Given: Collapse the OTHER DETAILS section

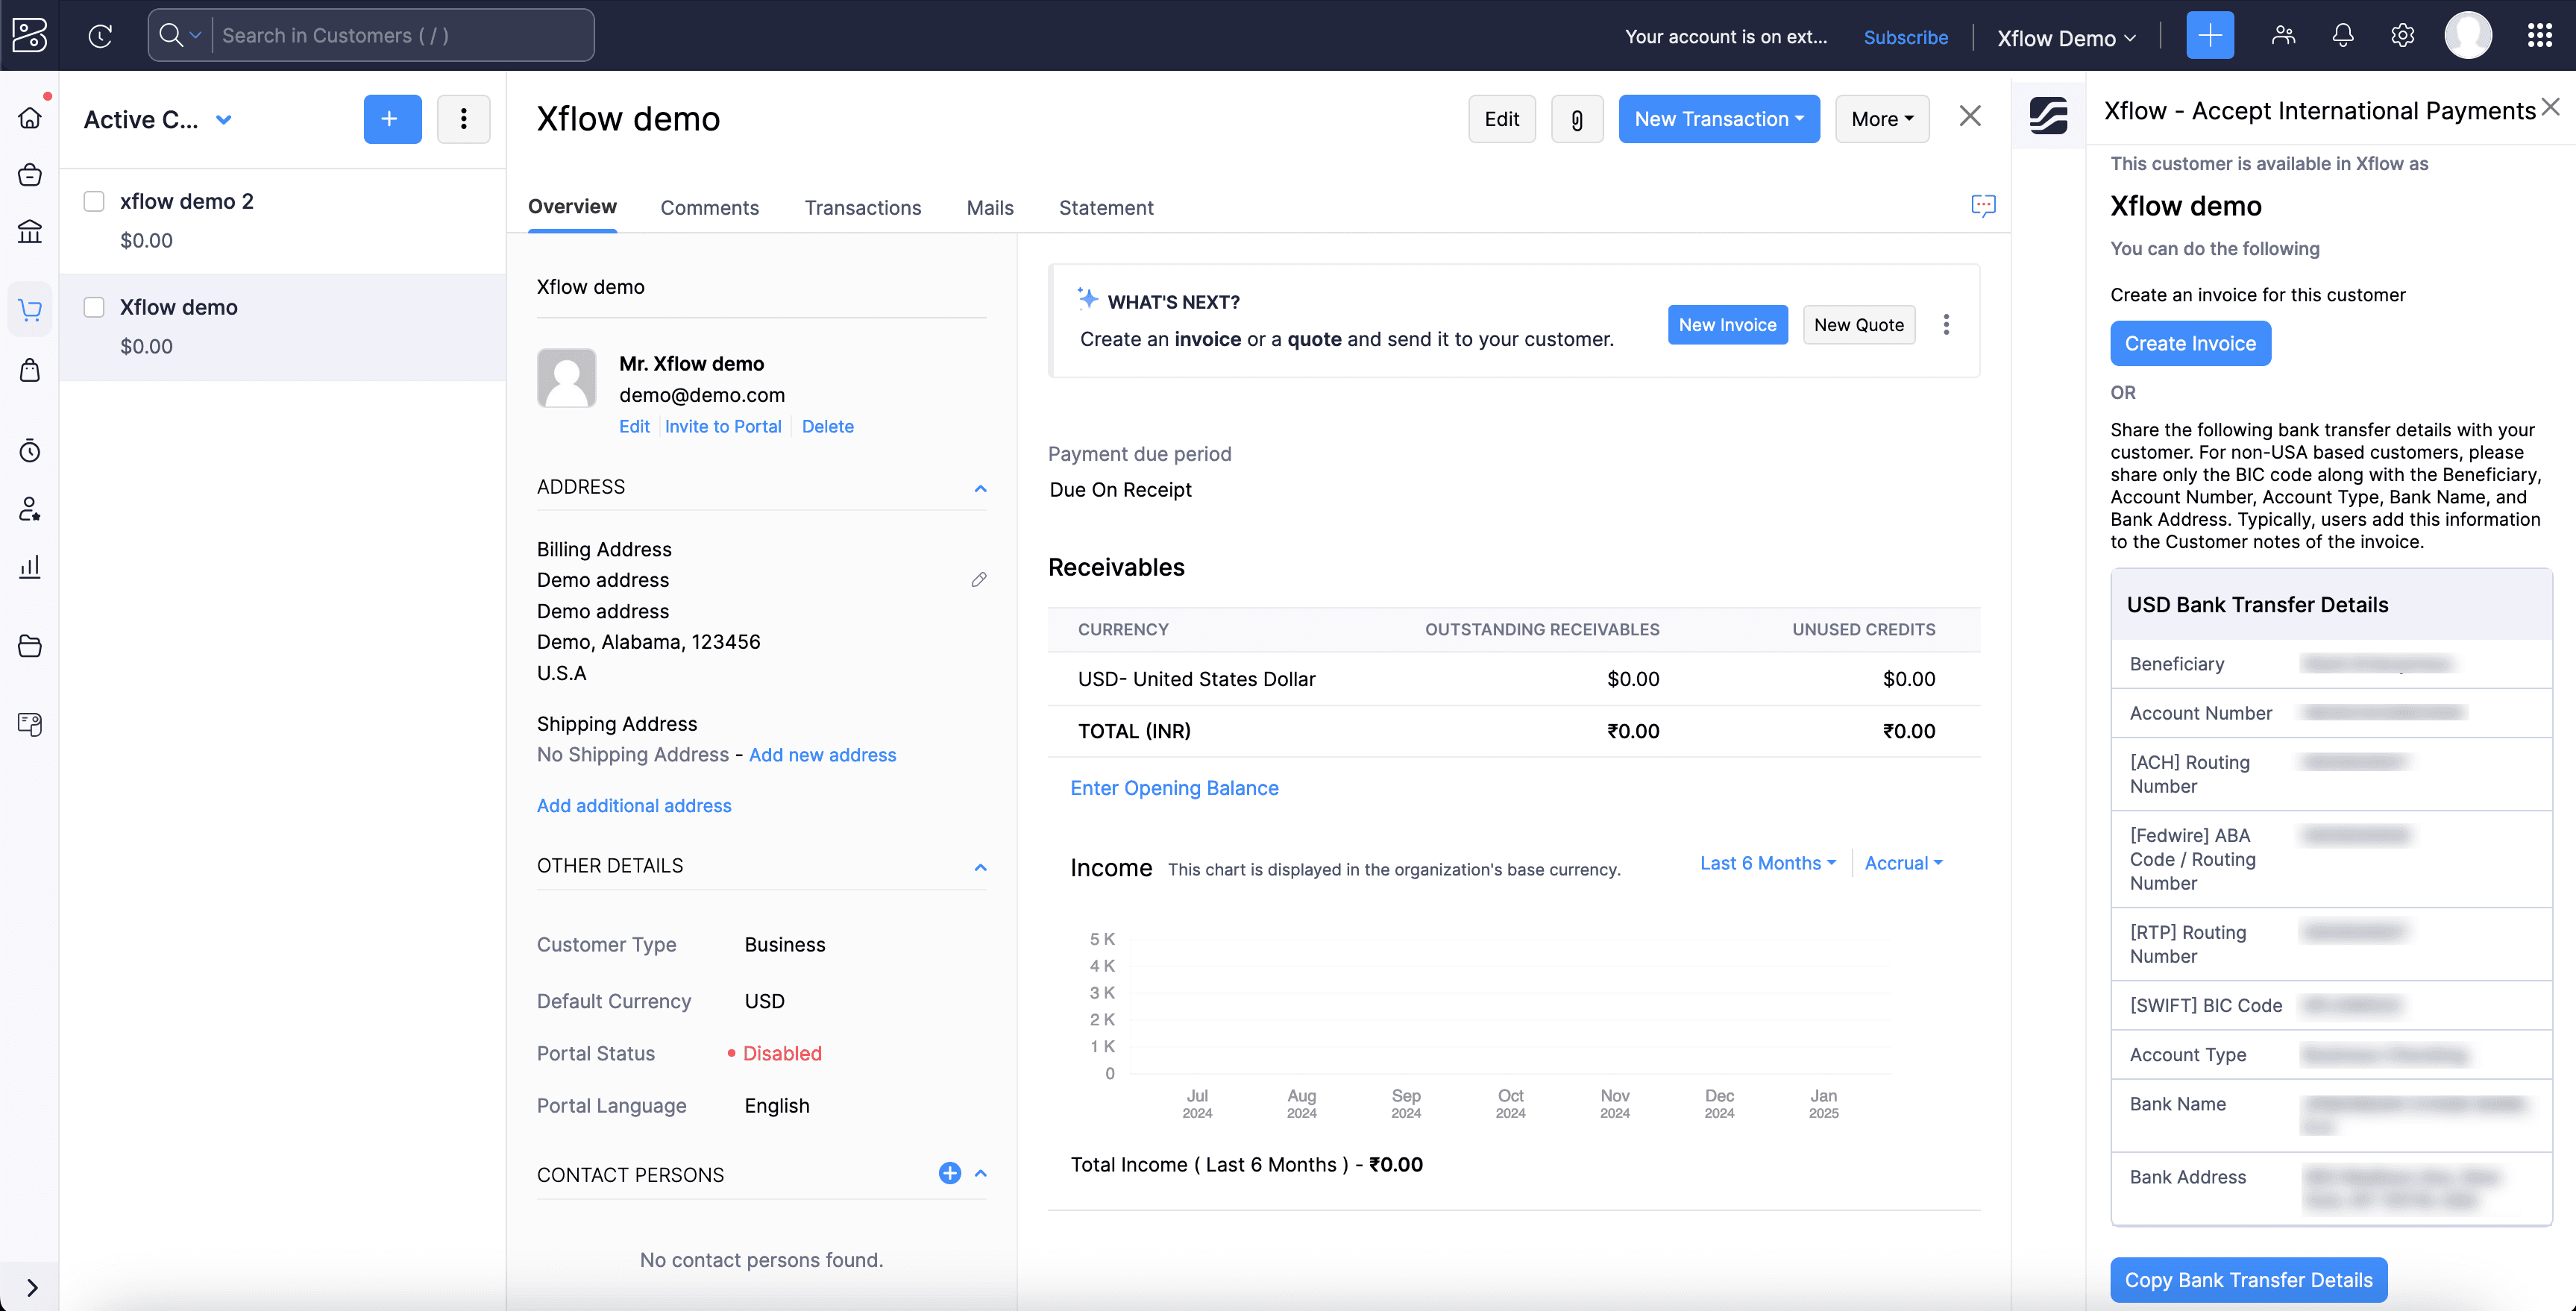Looking at the screenshot, I should pyautogui.click(x=980, y=867).
